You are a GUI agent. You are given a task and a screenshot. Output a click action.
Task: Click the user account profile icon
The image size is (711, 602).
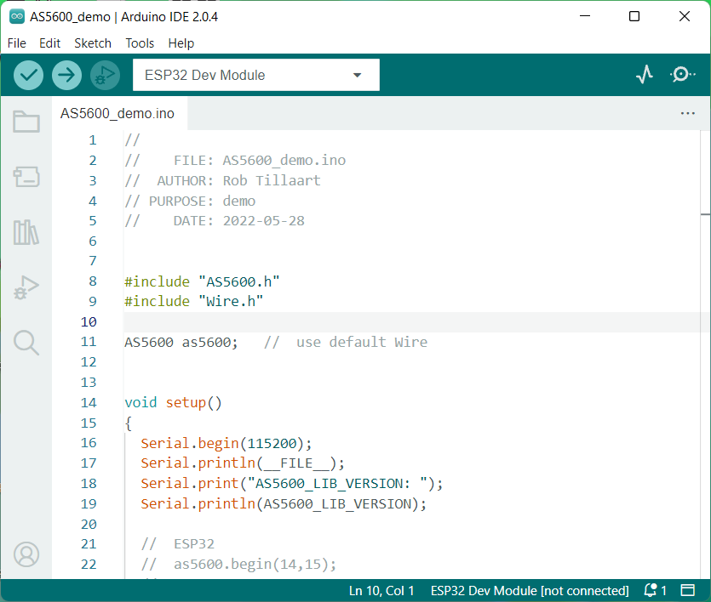[x=26, y=554]
